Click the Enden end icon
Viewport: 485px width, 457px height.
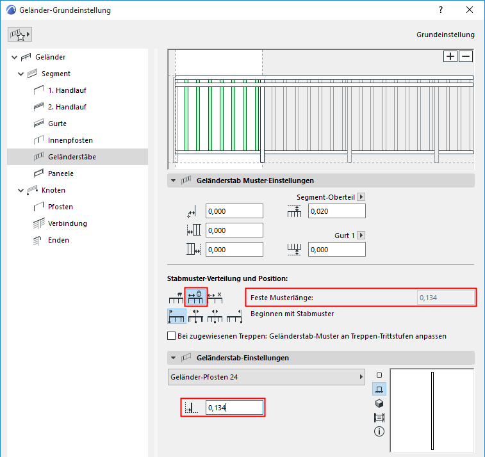coord(38,240)
